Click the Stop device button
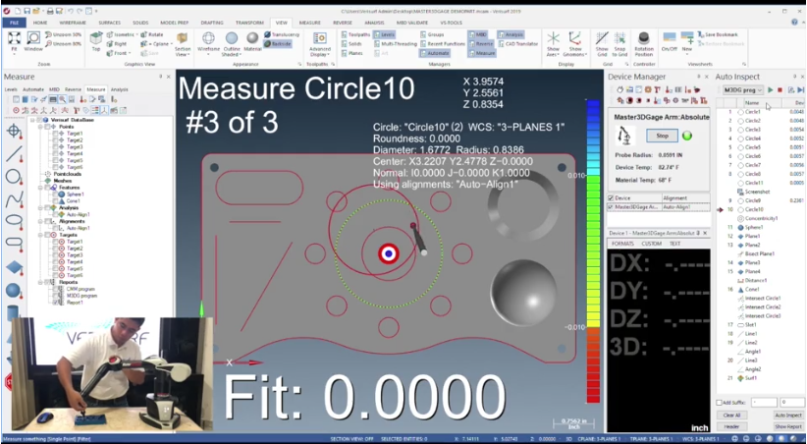Screen dimensions: 807x444 (x=663, y=136)
